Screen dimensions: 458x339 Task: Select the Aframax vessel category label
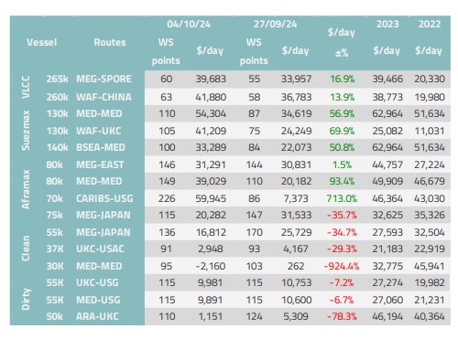click(26, 189)
